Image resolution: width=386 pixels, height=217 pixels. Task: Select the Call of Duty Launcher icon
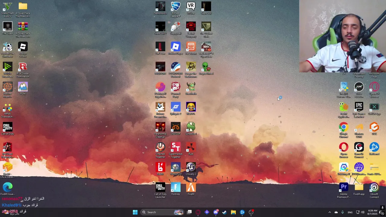[160, 190]
